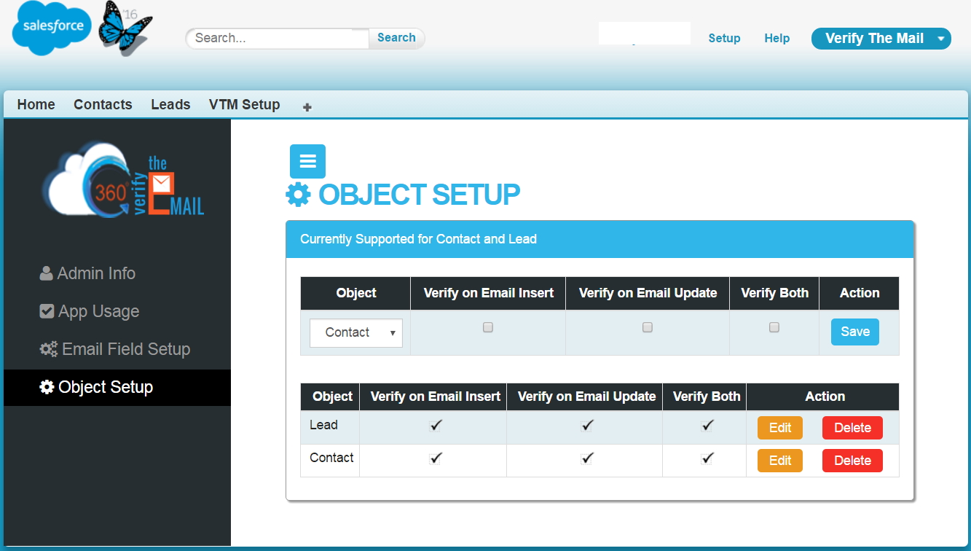The image size is (971, 551).
Task: Click Edit for the Lead row
Action: click(779, 428)
